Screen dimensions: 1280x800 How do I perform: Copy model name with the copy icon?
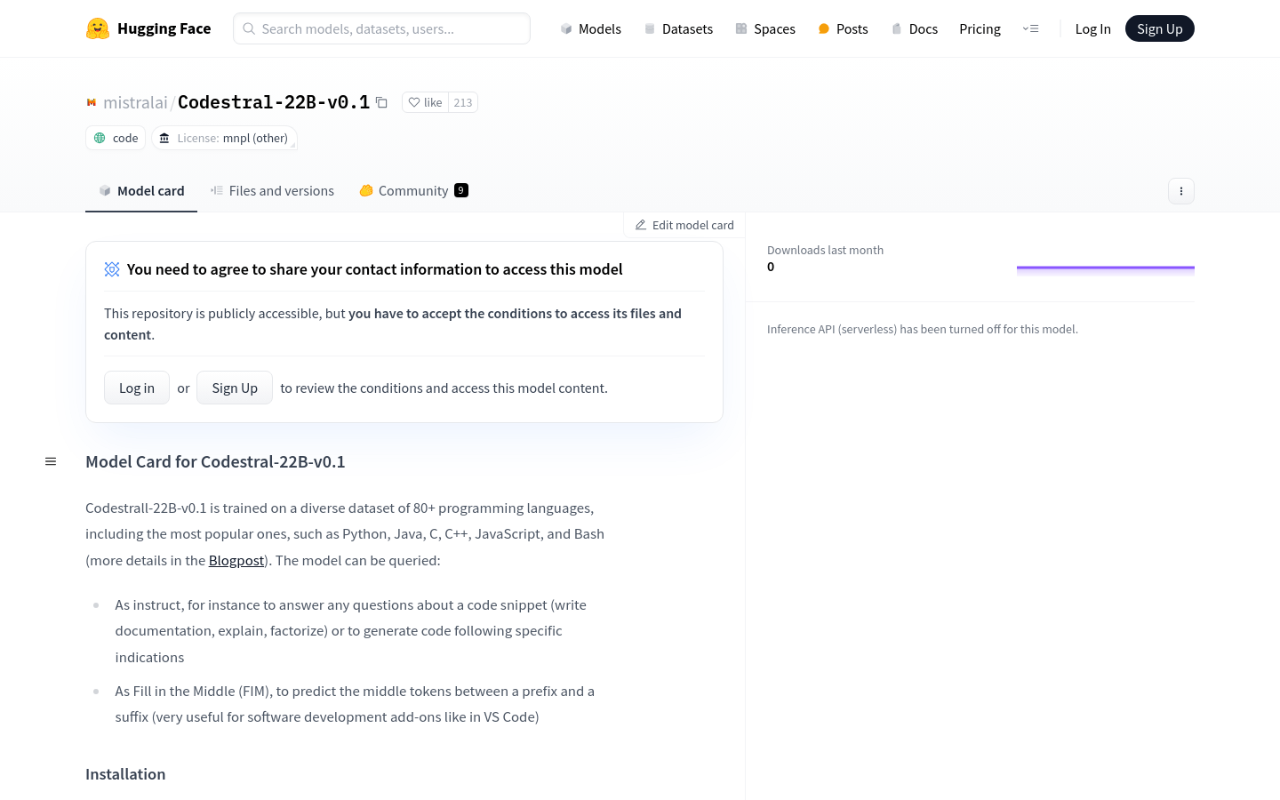[x=381, y=102]
